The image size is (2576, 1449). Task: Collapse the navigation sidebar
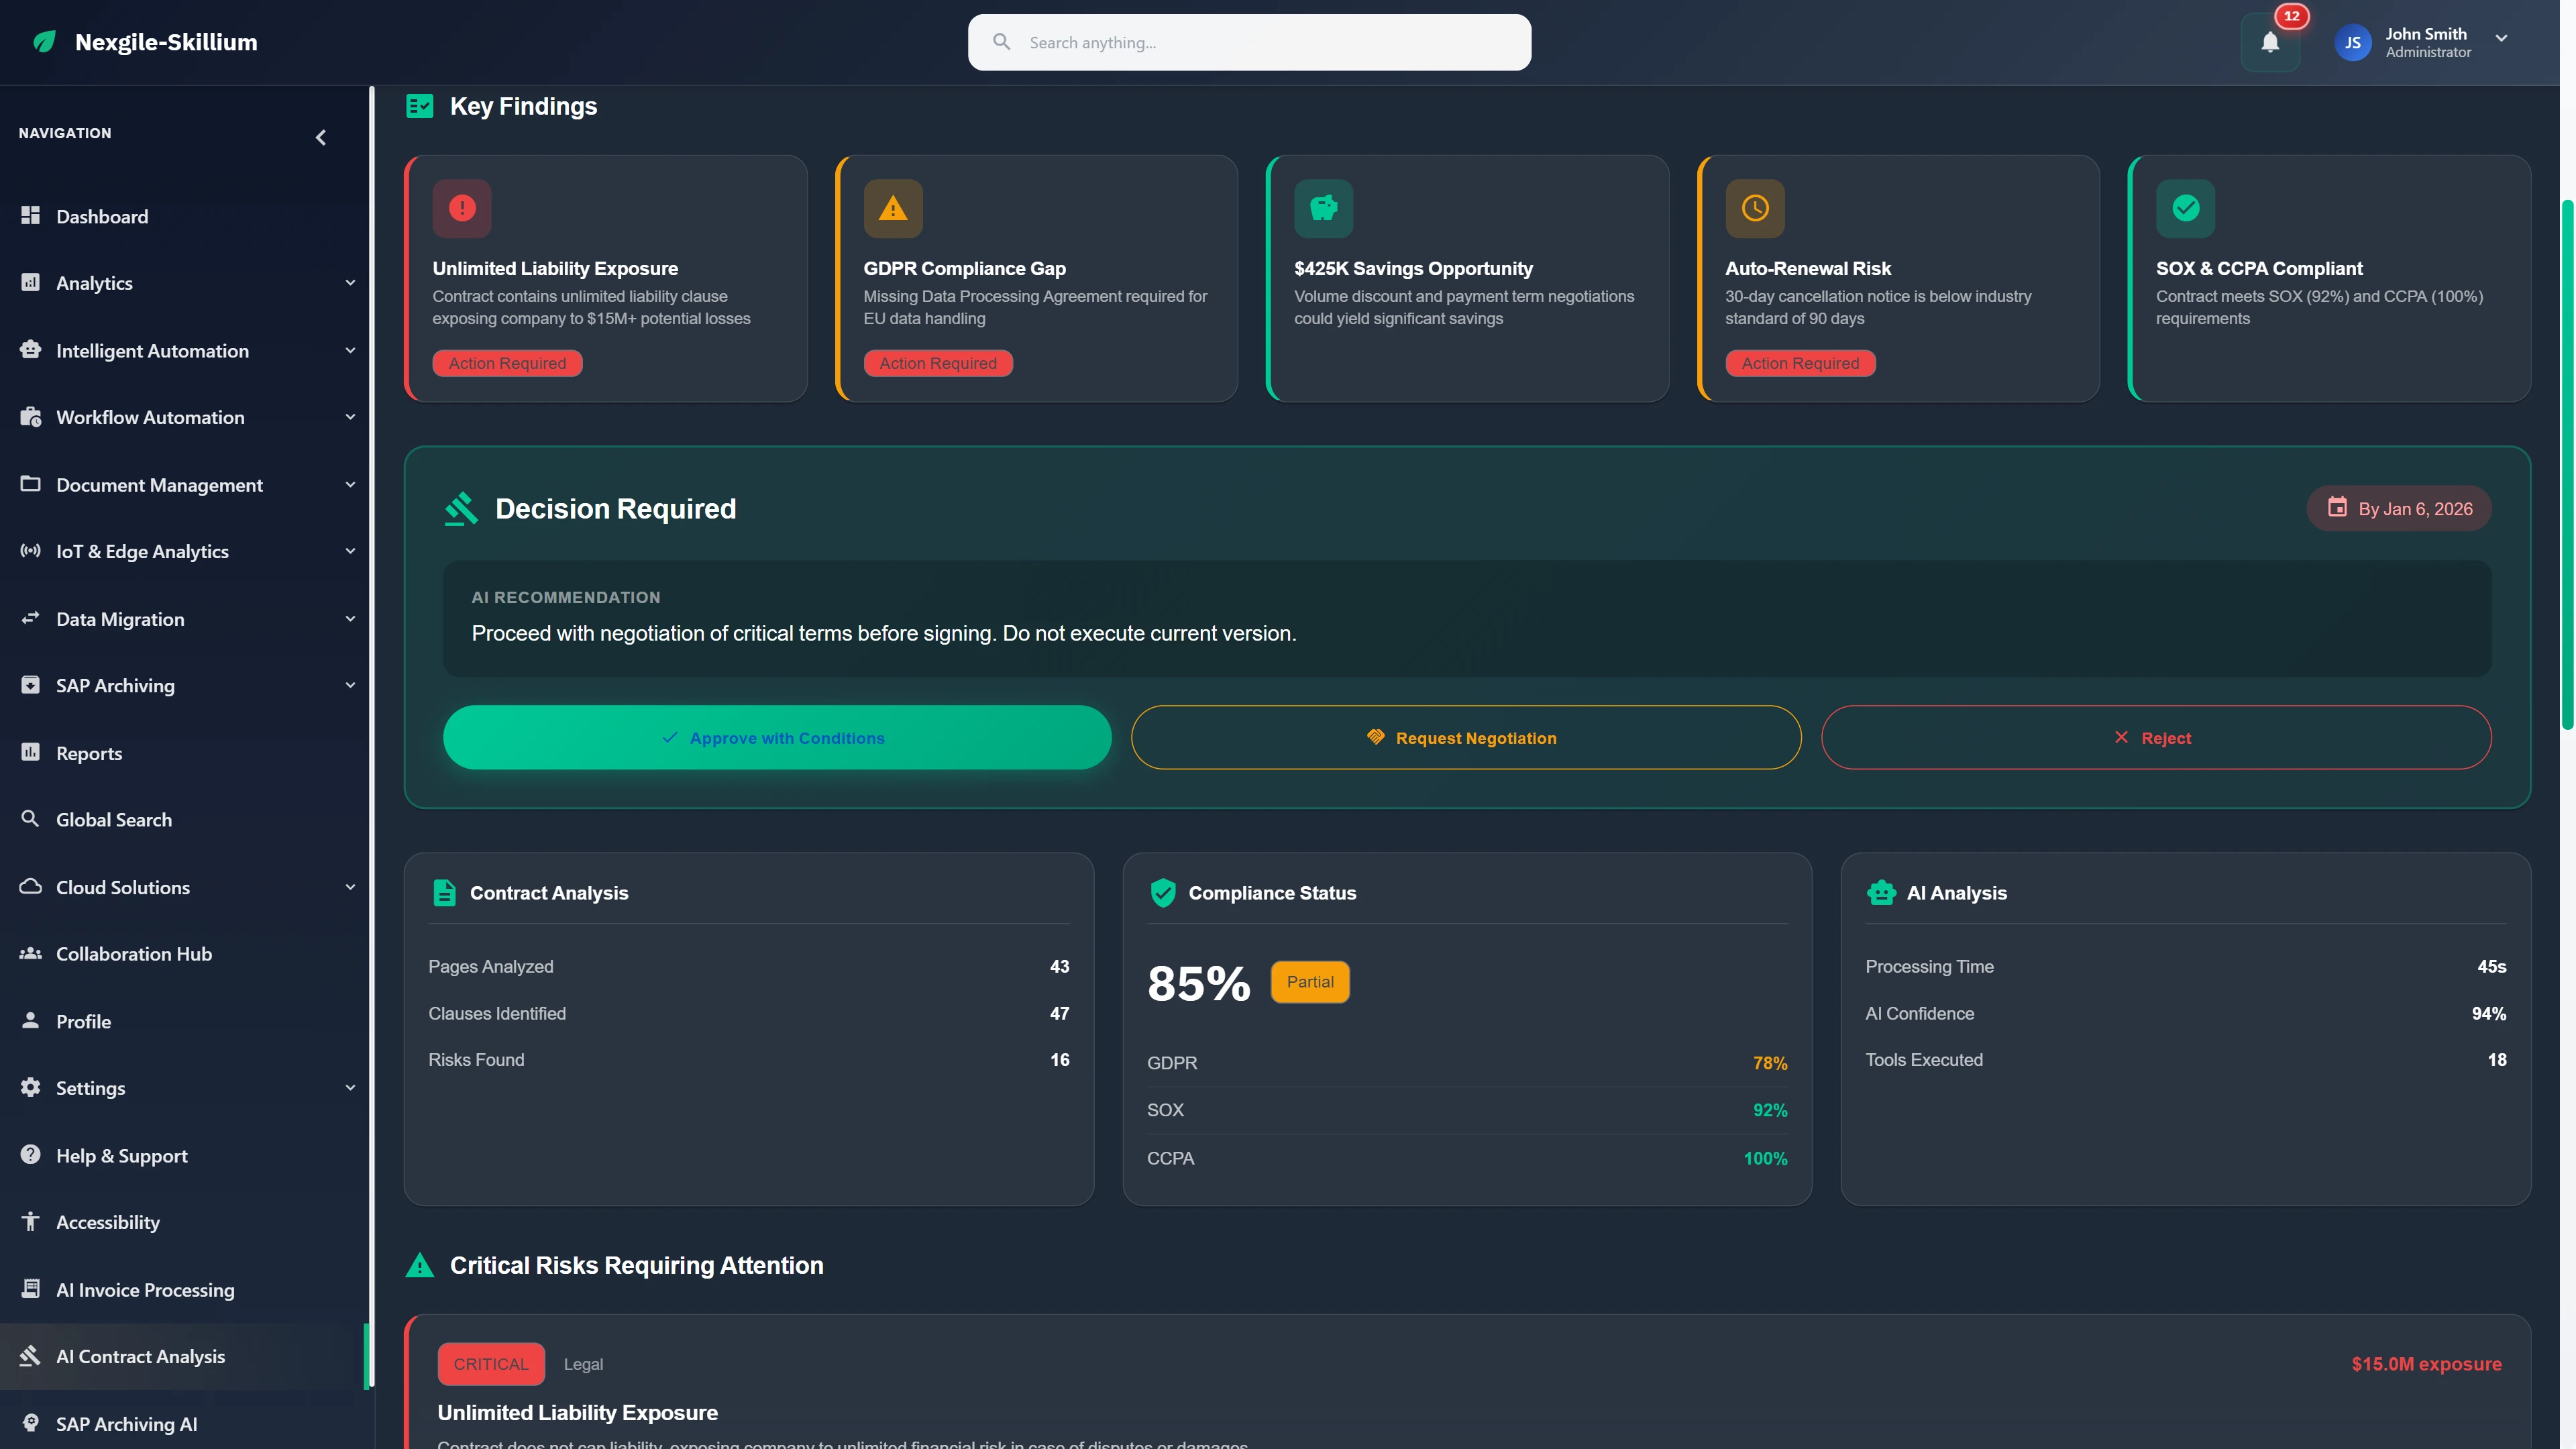(x=320, y=137)
